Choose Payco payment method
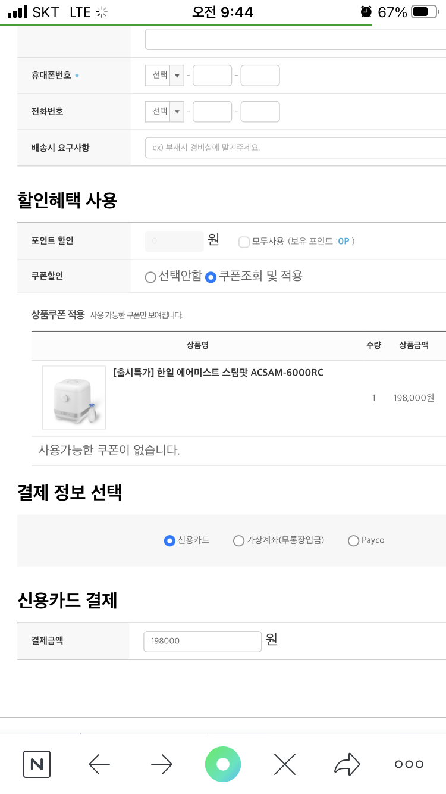 (353, 540)
